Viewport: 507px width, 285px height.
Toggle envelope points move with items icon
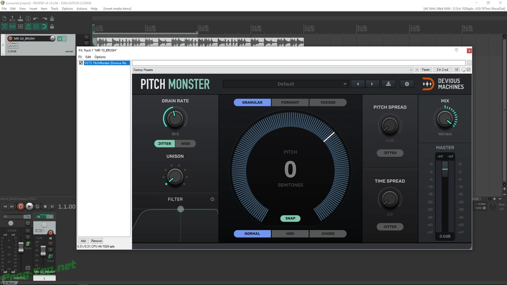(x=28, y=26)
